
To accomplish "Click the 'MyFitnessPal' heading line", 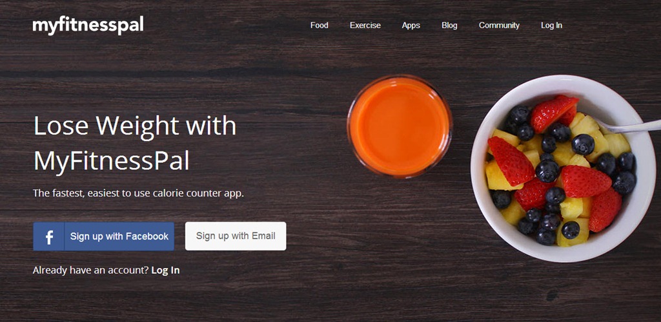I will 111,161.
